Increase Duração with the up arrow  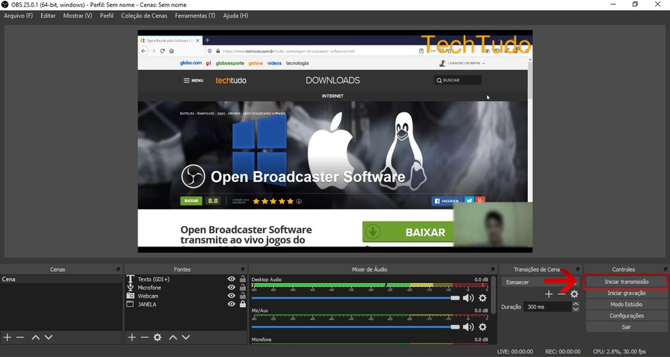pyautogui.click(x=575, y=304)
